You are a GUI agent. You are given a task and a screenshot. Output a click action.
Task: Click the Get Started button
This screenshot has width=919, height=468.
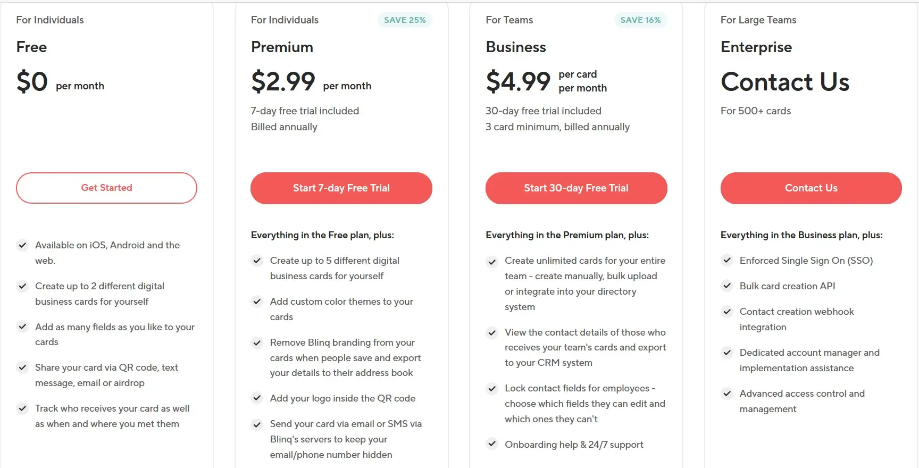pyautogui.click(x=106, y=188)
